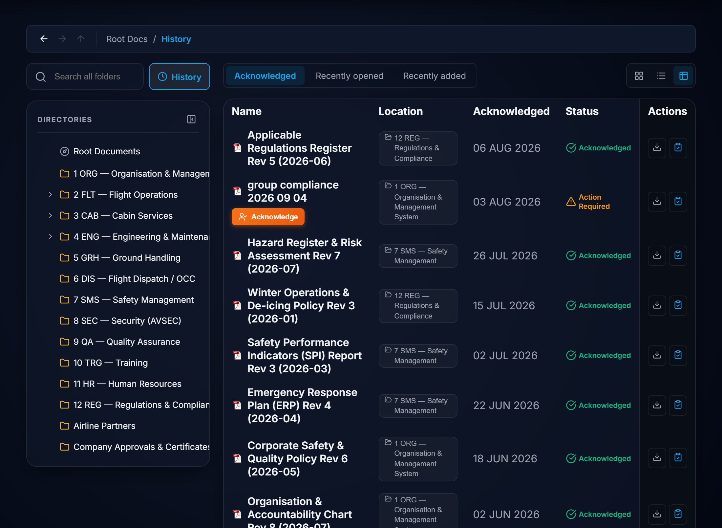Switch to grid view layout
This screenshot has width=722, height=528.
point(639,76)
